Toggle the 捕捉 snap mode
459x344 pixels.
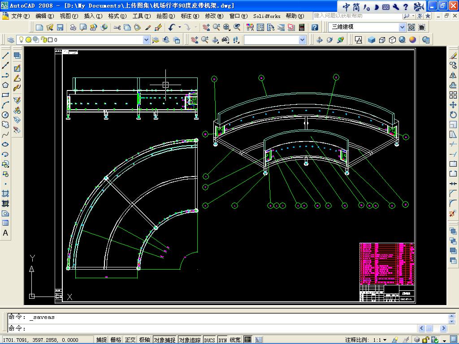pyautogui.click(x=101, y=340)
